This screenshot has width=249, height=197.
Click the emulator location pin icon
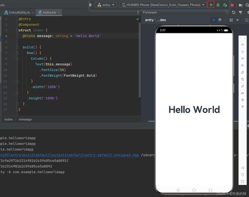pos(243,100)
